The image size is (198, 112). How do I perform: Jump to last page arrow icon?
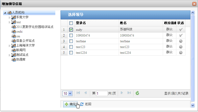click(x=129, y=93)
